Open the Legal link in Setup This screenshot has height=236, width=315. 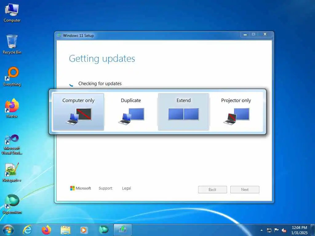tap(126, 188)
